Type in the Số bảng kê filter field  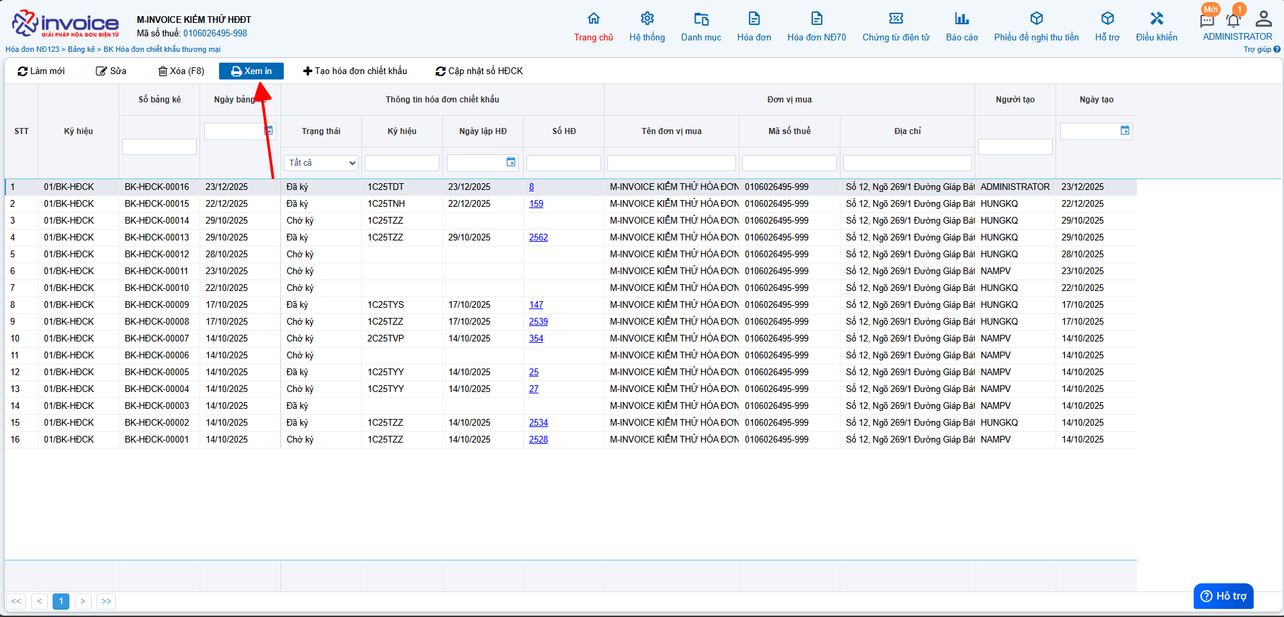click(x=159, y=147)
